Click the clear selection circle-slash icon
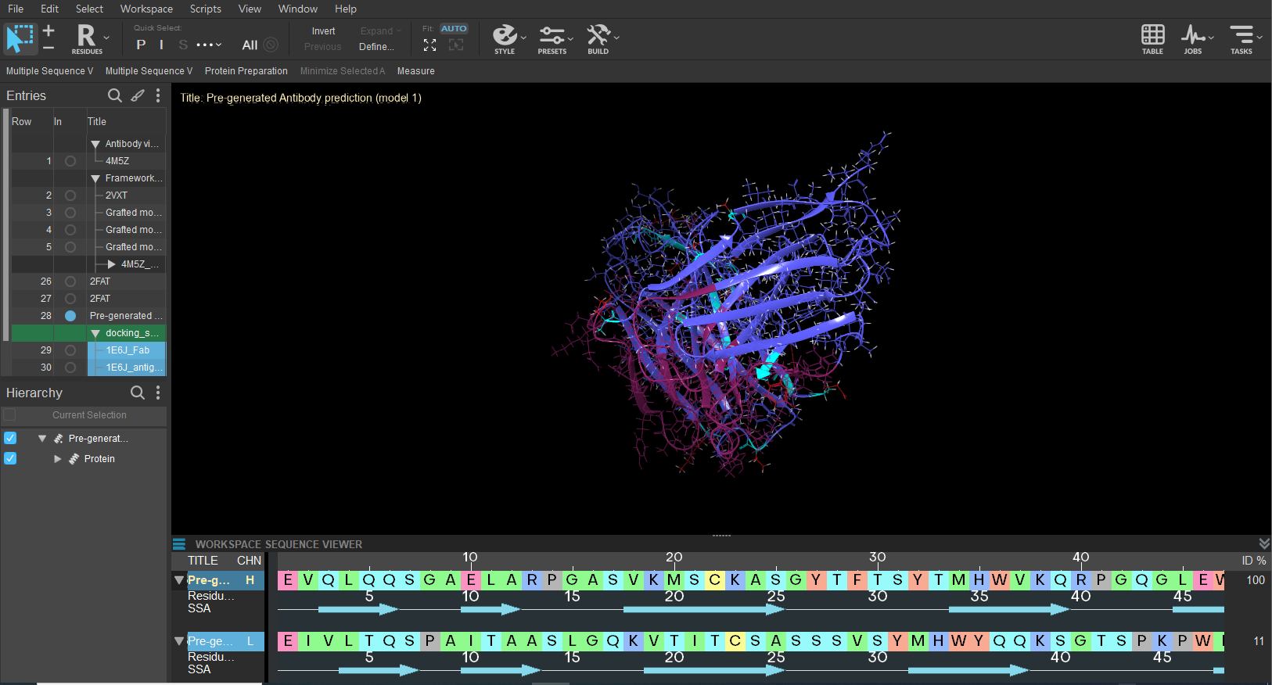Image resolution: width=1272 pixels, height=685 pixels. click(x=271, y=45)
